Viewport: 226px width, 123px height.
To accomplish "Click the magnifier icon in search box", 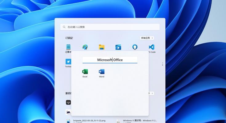I will pyautogui.click(x=64, y=27).
